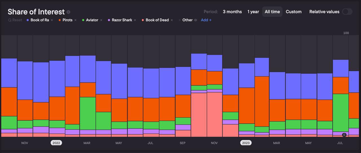The width and height of the screenshot is (361, 153).
Task: Switch period to 1 year
Action: (253, 12)
